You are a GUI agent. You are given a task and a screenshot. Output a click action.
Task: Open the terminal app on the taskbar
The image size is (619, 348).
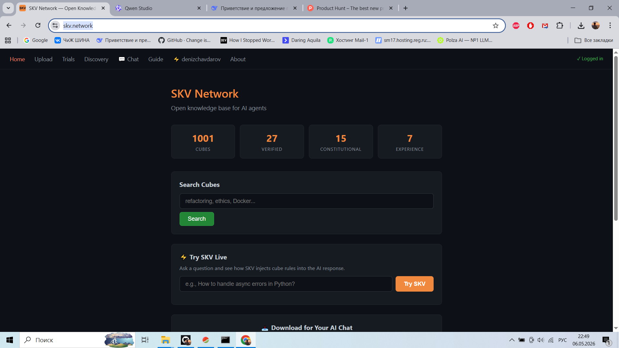pyautogui.click(x=225, y=340)
